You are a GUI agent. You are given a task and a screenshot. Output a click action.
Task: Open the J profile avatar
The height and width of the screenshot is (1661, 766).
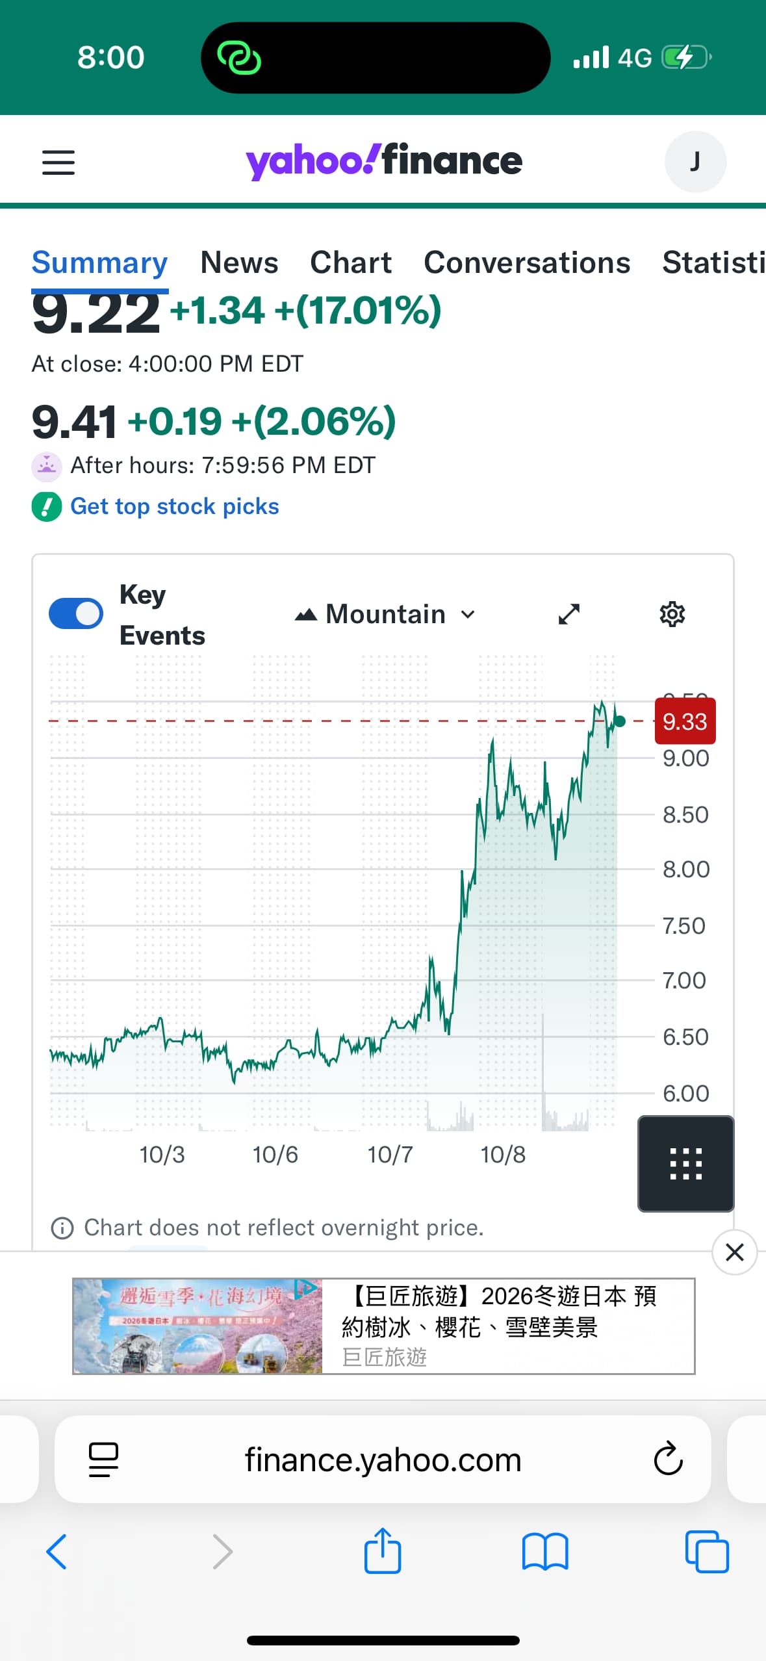tap(695, 162)
